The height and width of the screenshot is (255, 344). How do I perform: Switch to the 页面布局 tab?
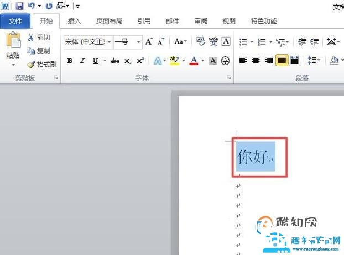coord(109,21)
